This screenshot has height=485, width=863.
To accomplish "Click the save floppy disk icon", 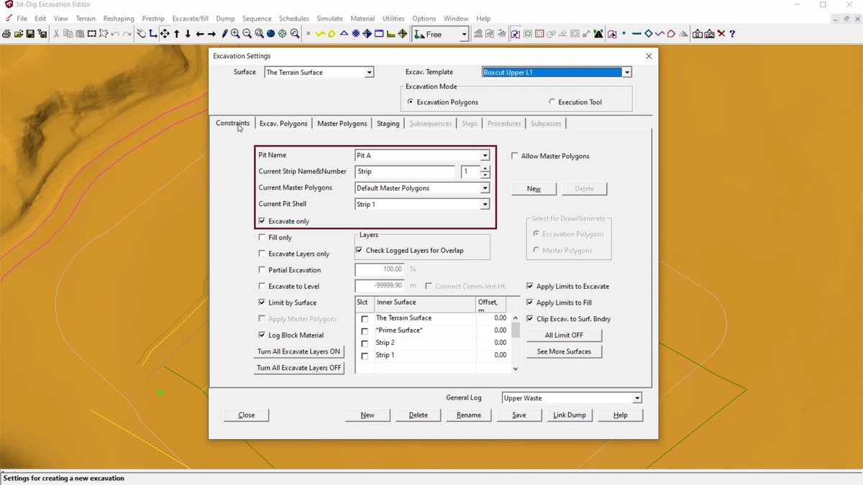I will click(x=30, y=34).
